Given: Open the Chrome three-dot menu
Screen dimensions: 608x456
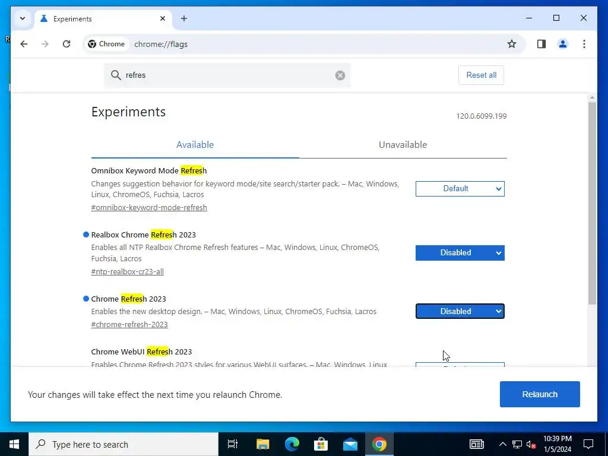Looking at the screenshot, I should [x=584, y=44].
